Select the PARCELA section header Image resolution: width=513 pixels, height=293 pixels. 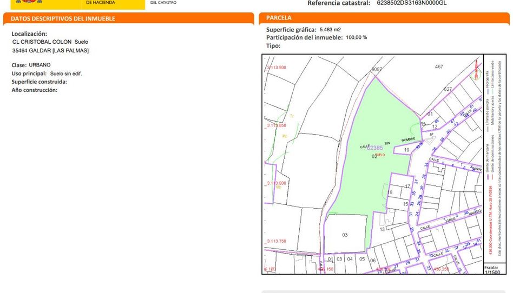coord(279,18)
